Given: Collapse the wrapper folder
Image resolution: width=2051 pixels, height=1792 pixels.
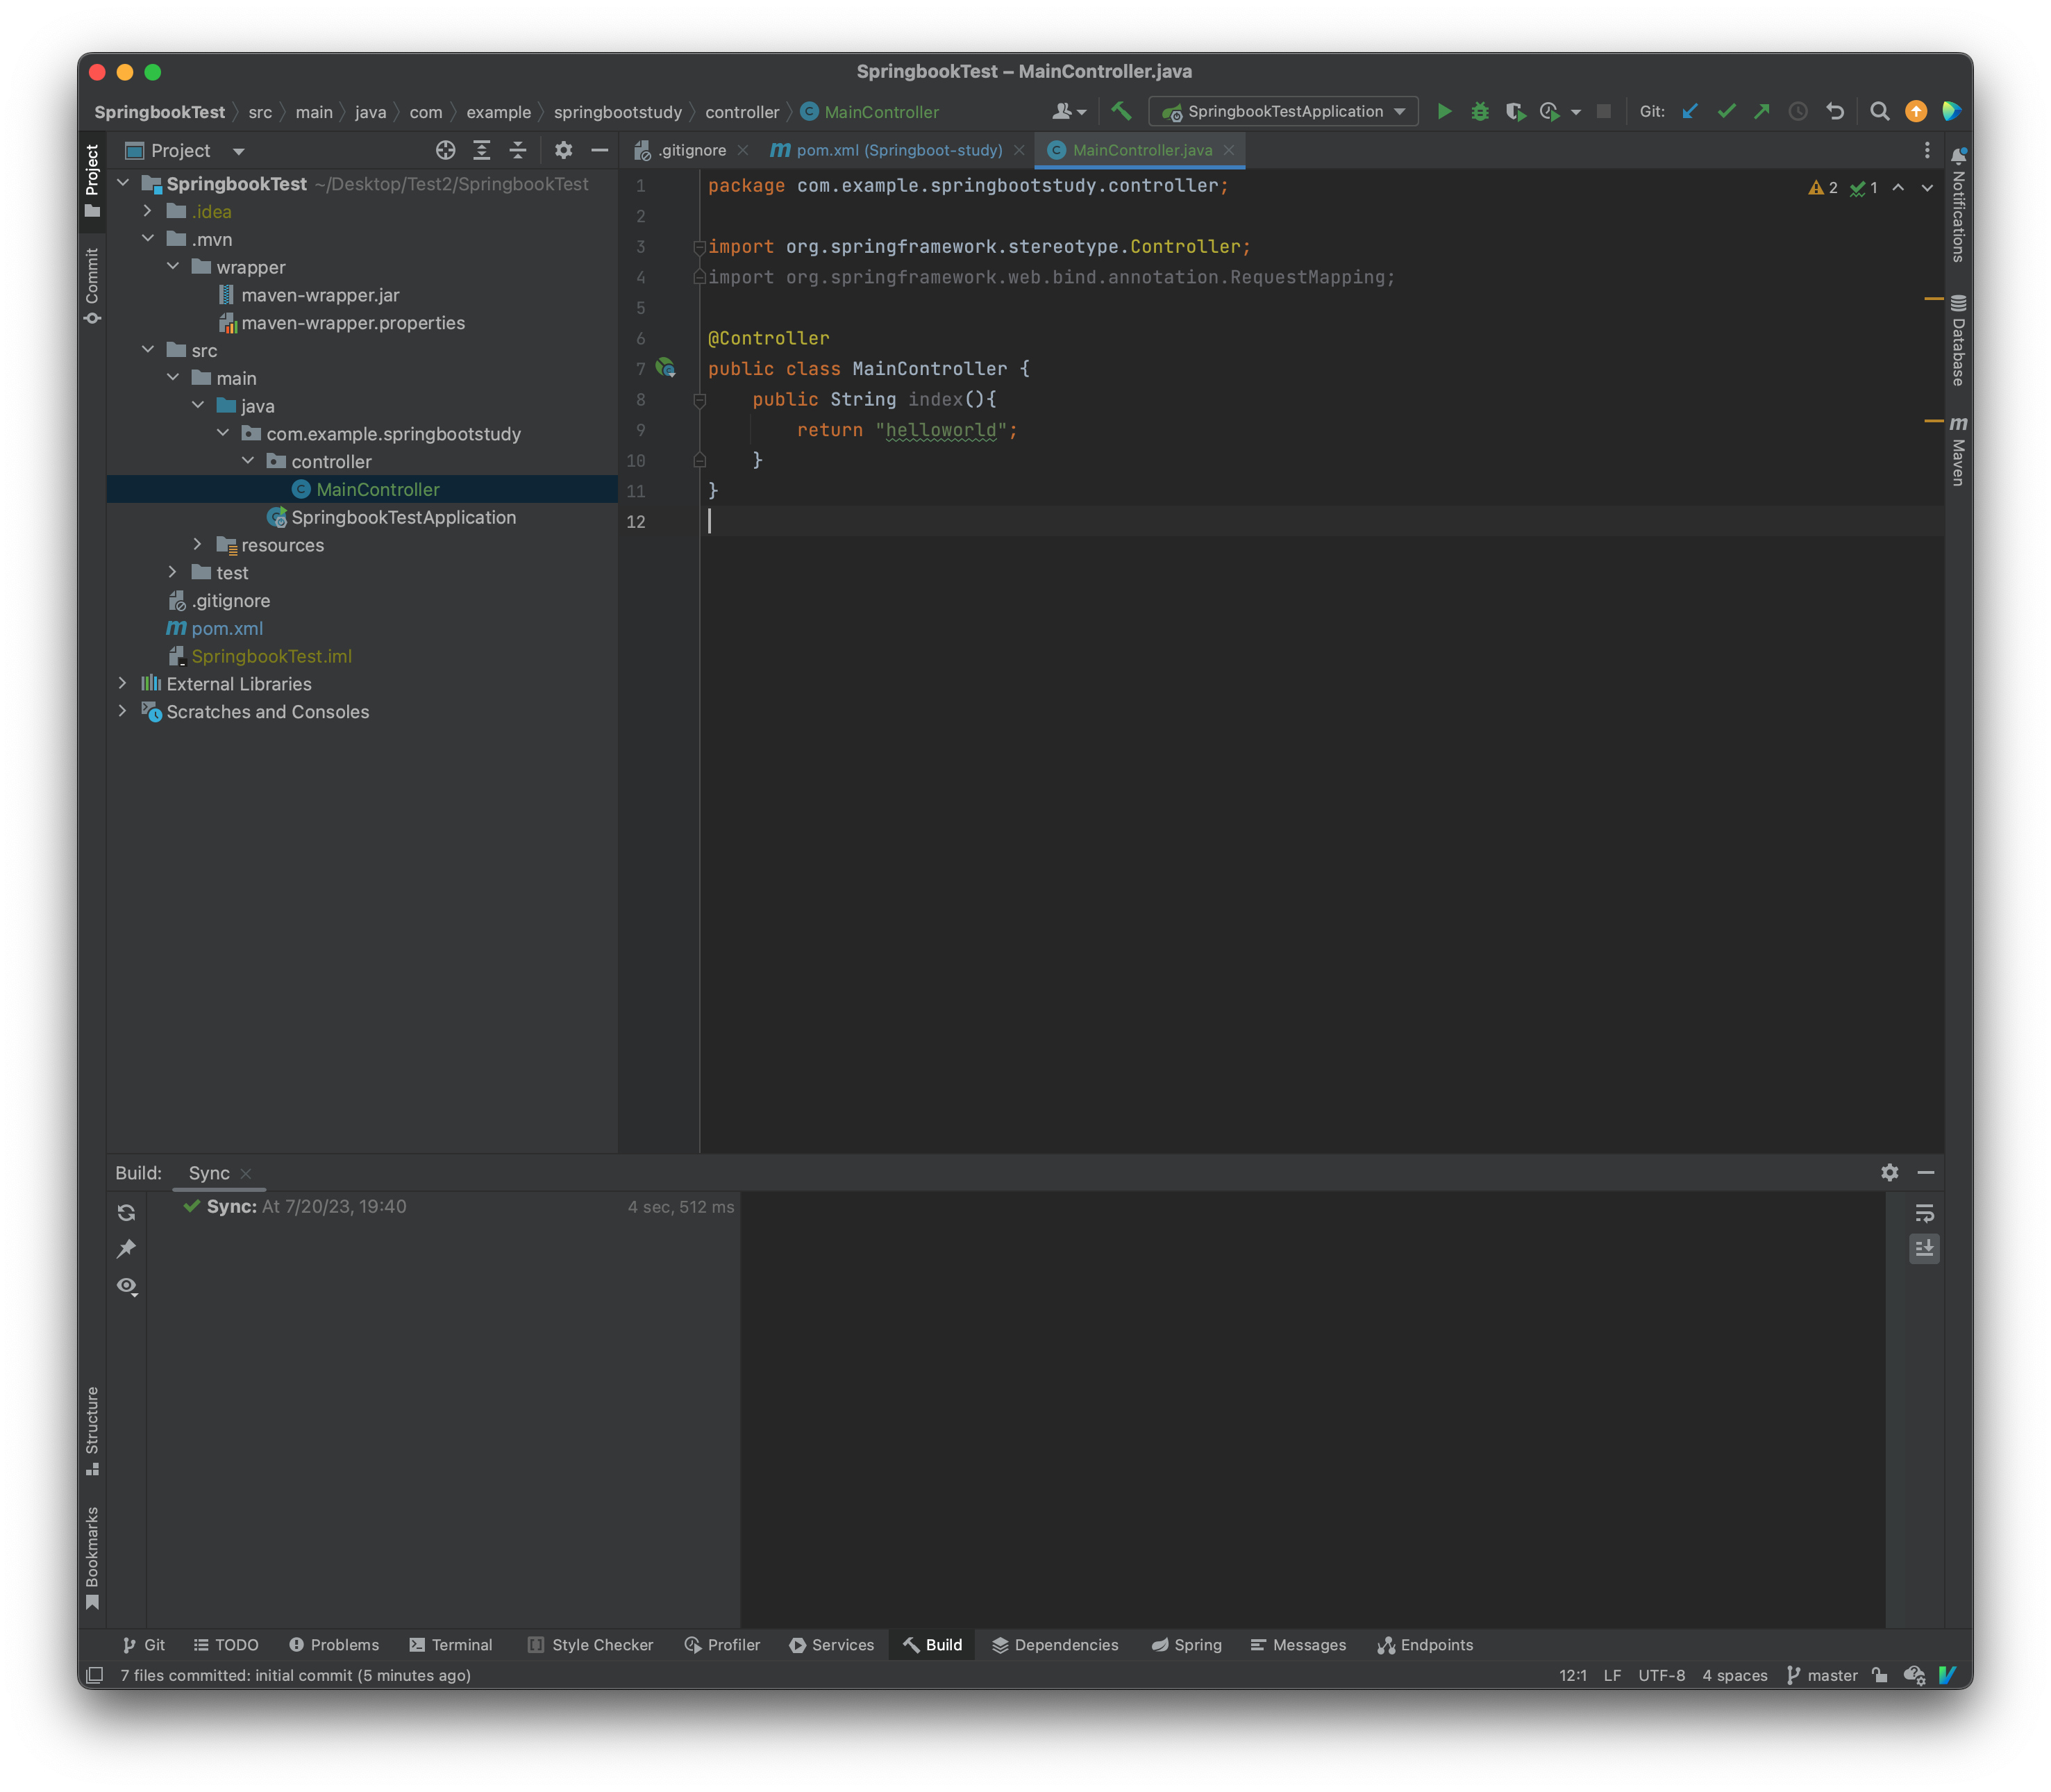Looking at the screenshot, I should coord(173,267).
